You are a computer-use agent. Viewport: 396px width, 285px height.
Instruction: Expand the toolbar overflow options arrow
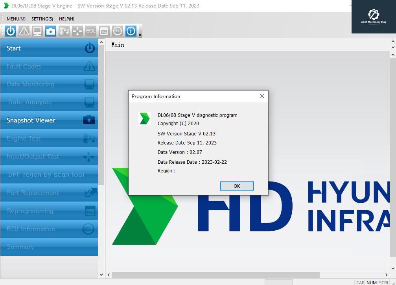coord(140,35)
